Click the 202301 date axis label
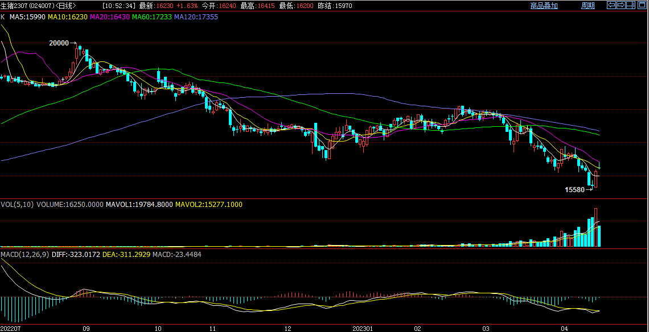 pyautogui.click(x=363, y=329)
